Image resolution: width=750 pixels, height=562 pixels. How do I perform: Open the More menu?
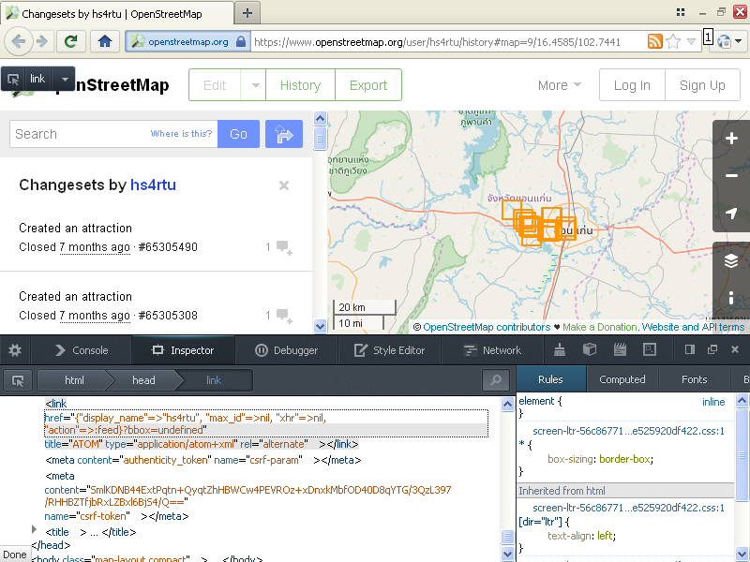tap(559, 85)
